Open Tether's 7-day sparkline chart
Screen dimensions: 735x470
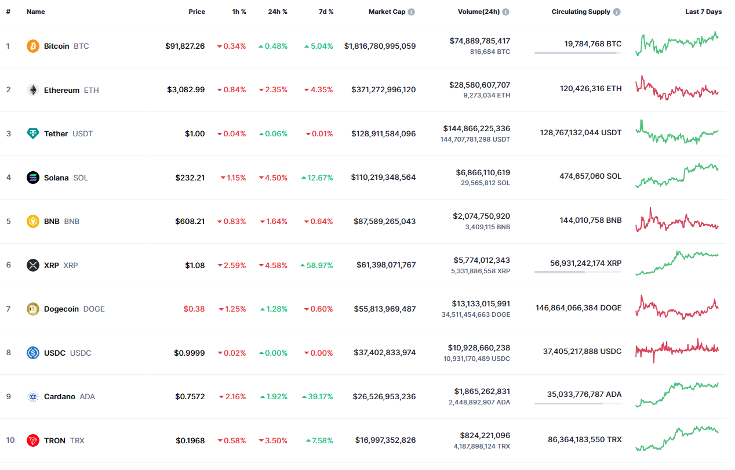(x=677, y=132)
